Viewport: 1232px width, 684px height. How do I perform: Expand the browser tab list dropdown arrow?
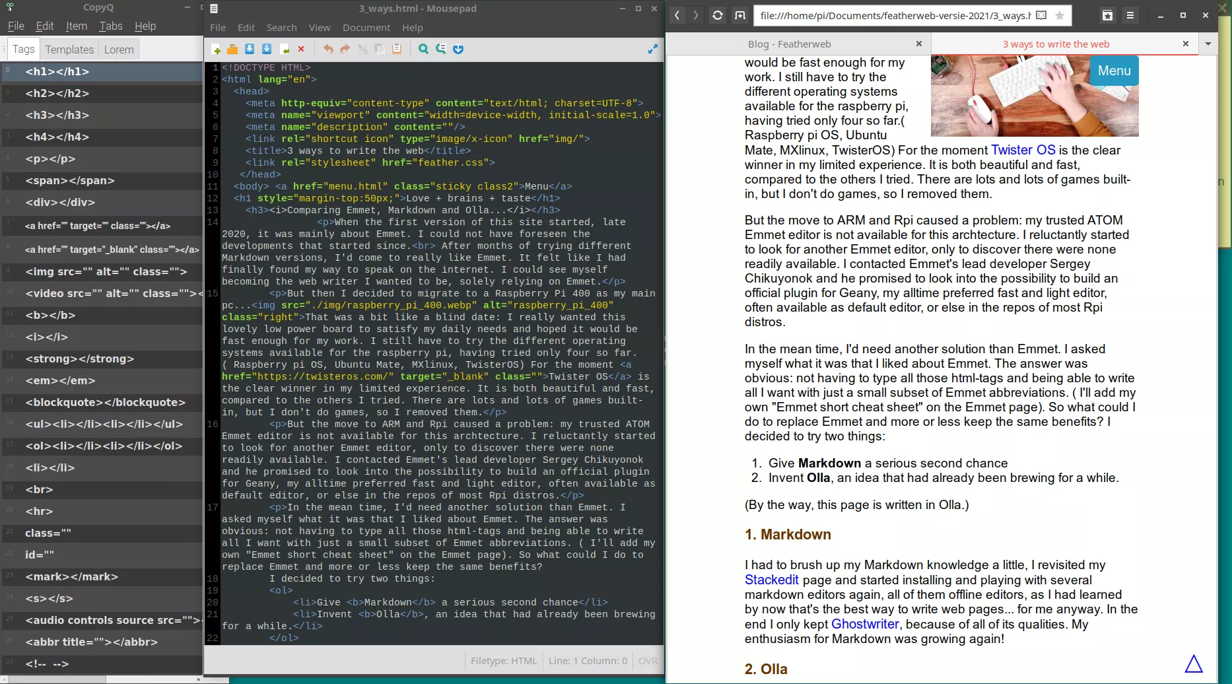(1208, 44)
